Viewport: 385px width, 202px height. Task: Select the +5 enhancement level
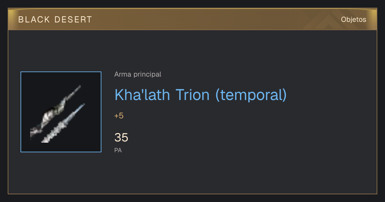coord(119,116)
